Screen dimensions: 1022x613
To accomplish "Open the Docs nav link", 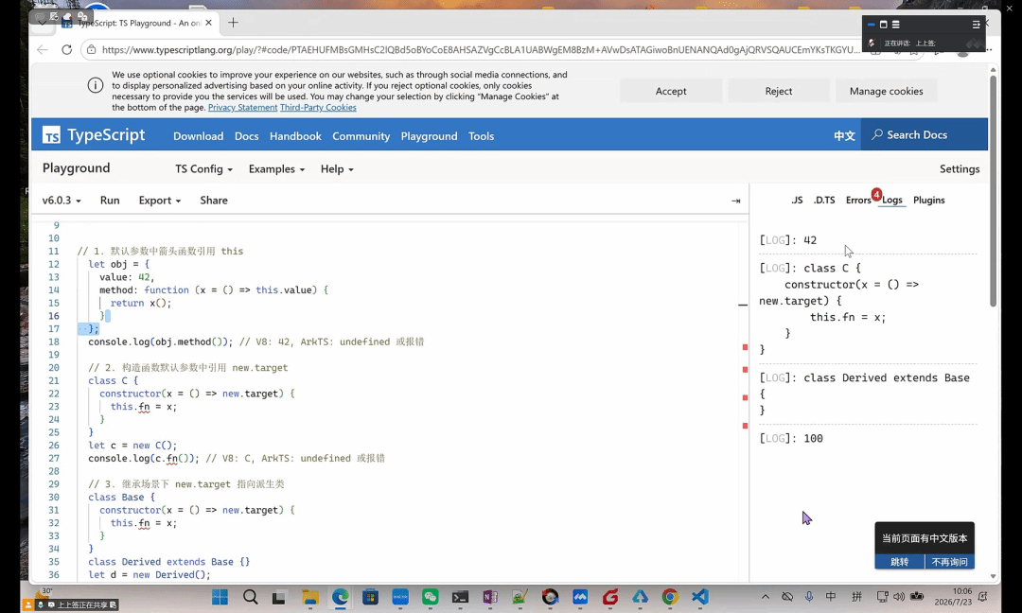I will point(246,136).
